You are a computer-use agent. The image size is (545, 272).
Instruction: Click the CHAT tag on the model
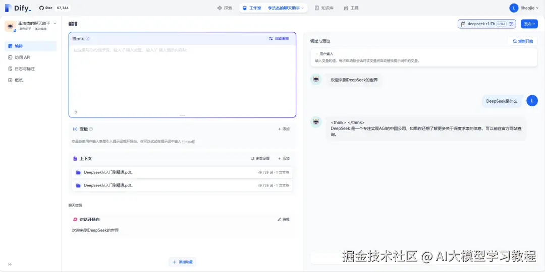click(501, 24)
